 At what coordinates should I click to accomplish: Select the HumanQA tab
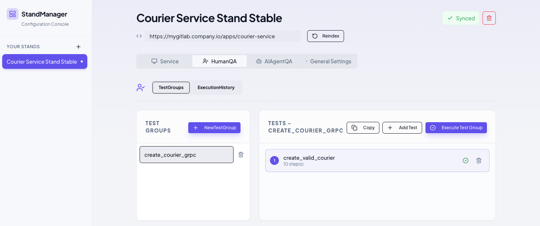point(220,61)
